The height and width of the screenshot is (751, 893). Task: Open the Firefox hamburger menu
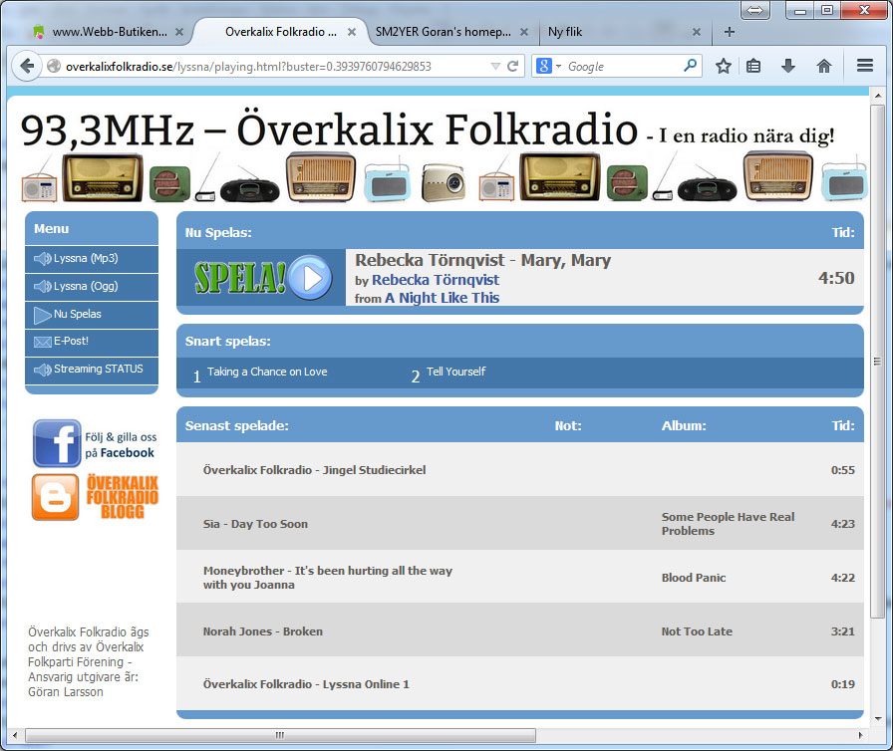865,66
